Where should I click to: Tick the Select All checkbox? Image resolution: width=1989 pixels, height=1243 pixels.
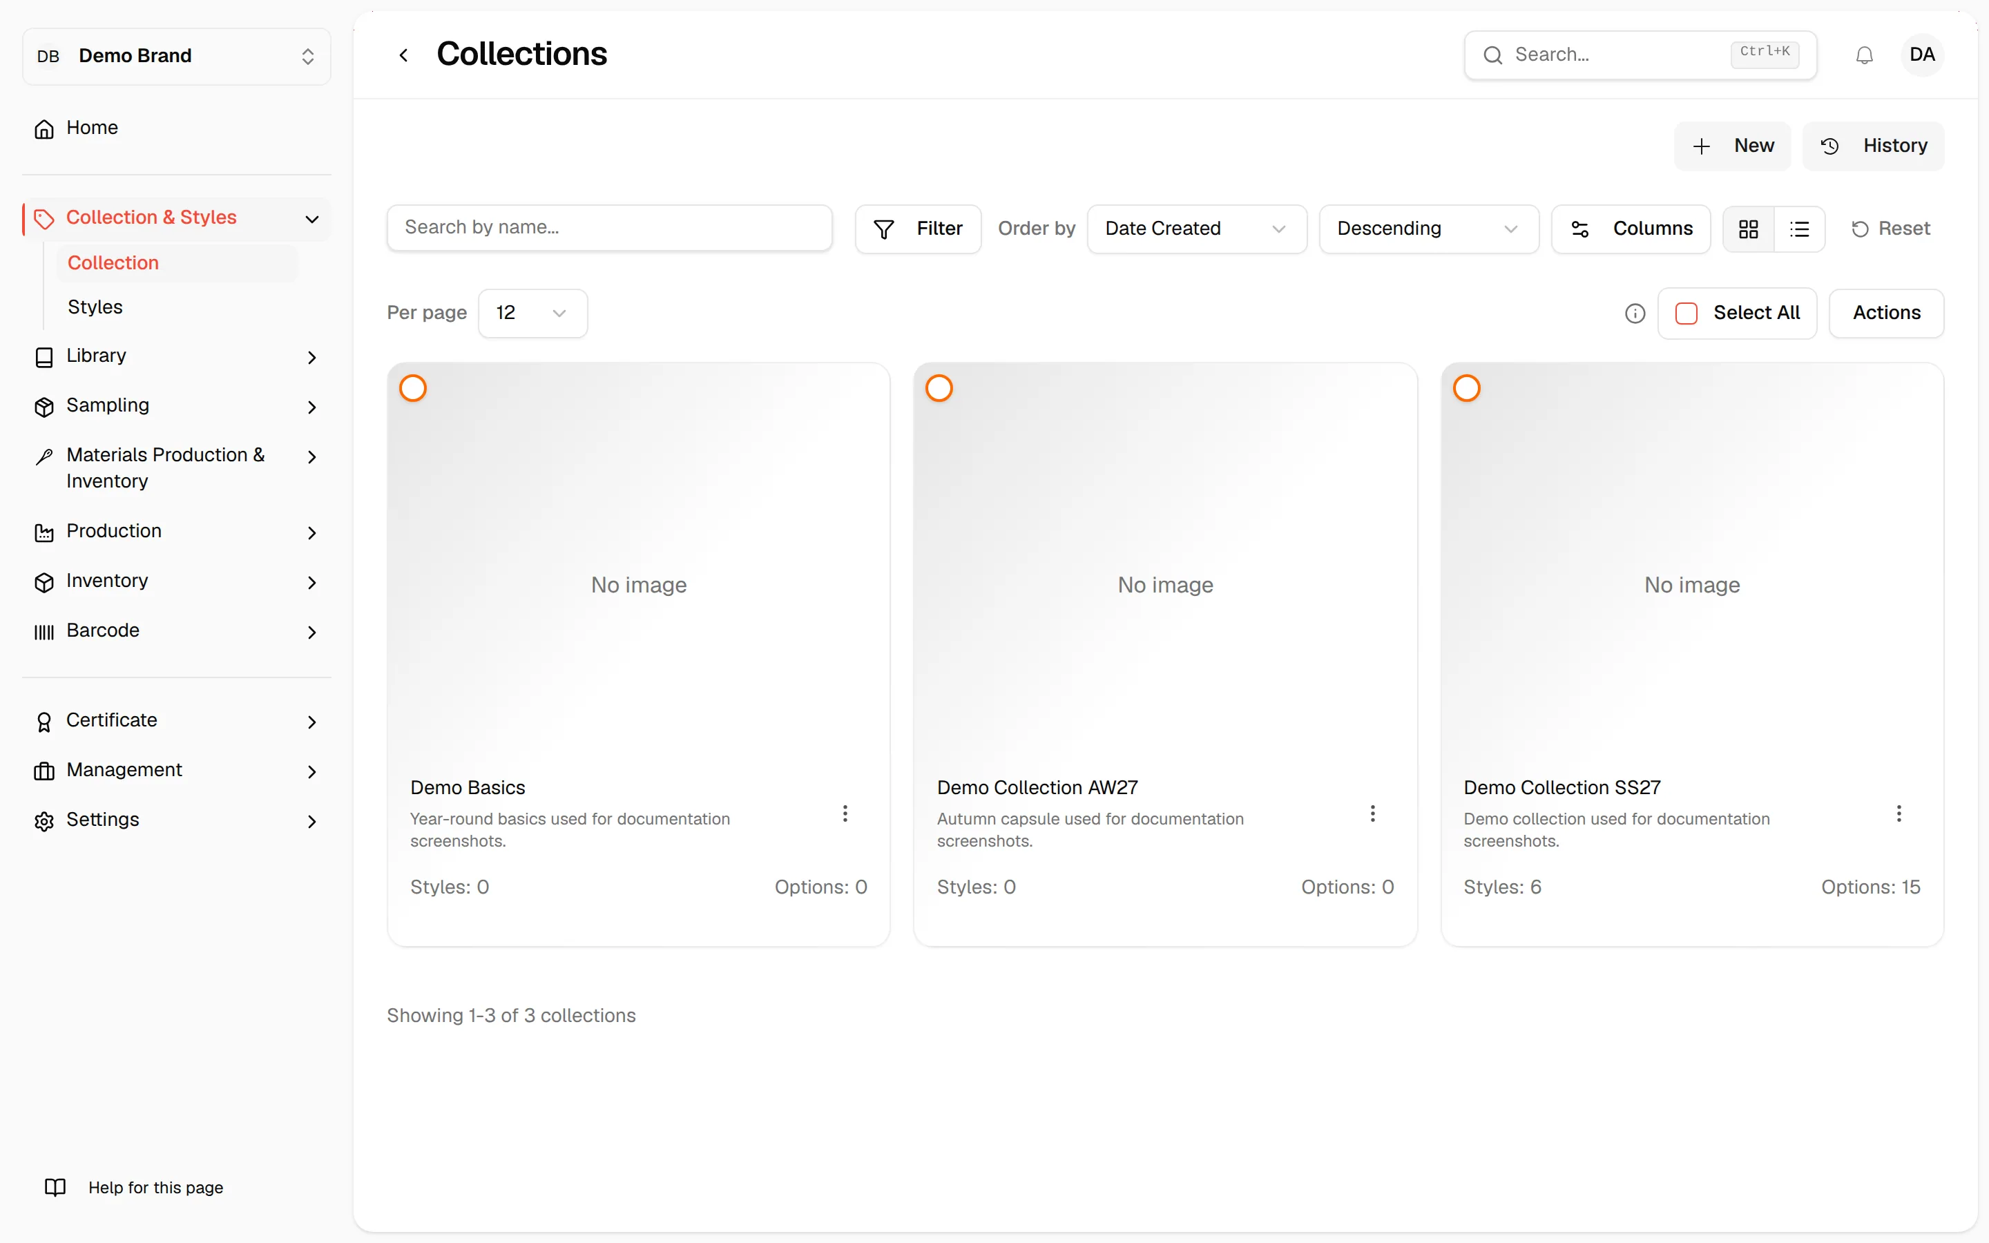[1686, 314]
